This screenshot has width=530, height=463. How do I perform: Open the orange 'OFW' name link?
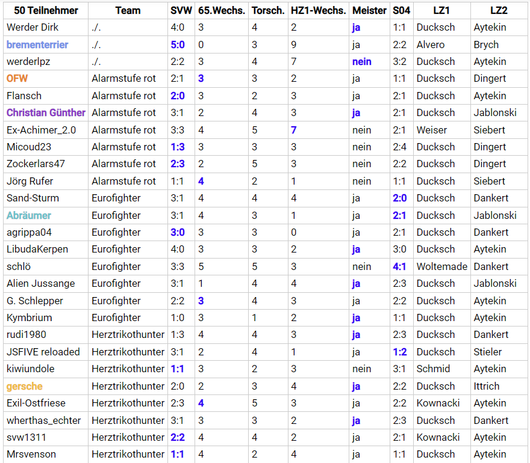[x=17, y=78]
